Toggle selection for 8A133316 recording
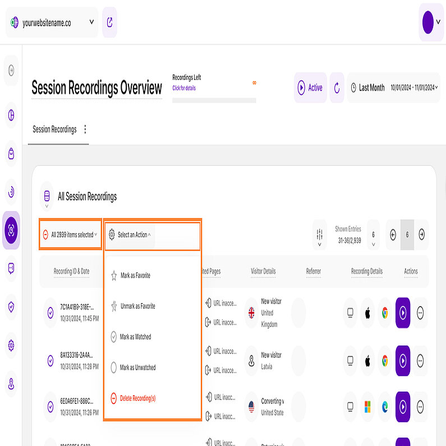The image size is (446, 446). (50, 360)
